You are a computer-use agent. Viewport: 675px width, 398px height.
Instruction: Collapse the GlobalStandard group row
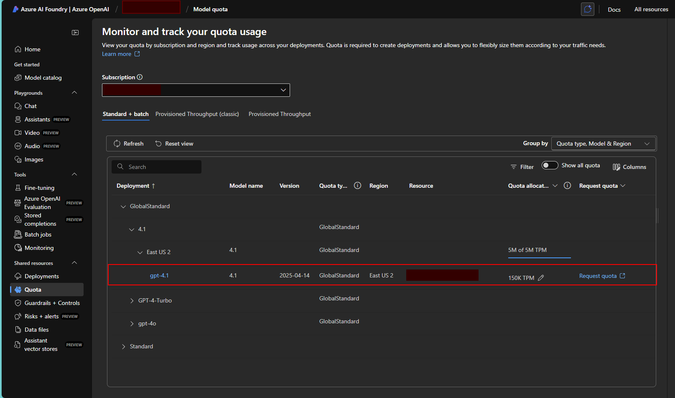click(123, 207)
